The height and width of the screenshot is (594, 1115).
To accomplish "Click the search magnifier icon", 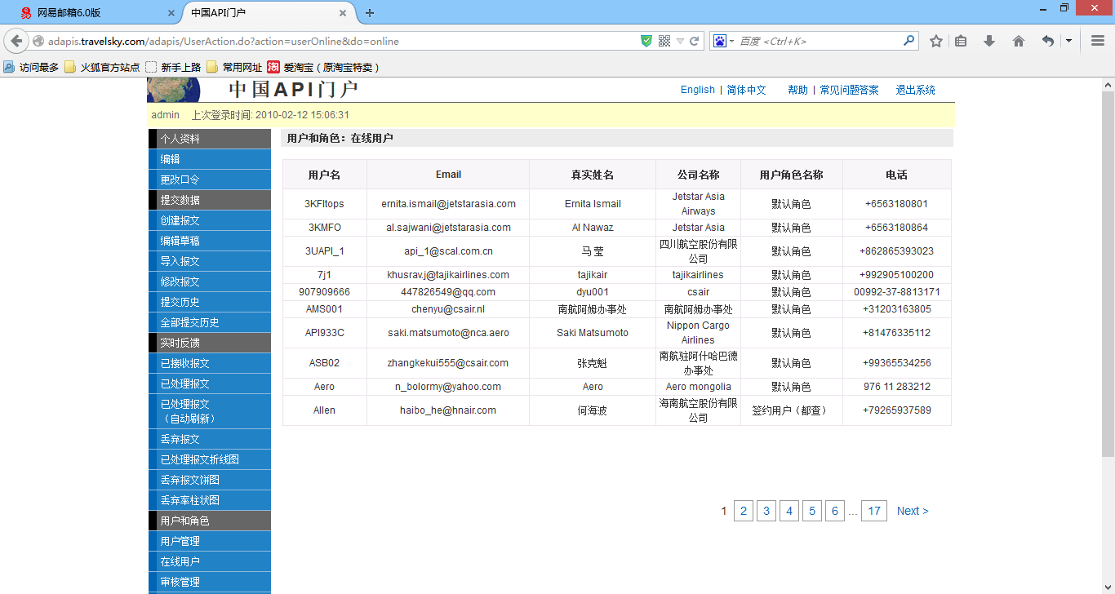I will point(909,41).
